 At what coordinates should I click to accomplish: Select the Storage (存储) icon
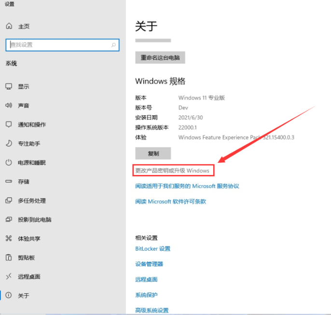9,182
